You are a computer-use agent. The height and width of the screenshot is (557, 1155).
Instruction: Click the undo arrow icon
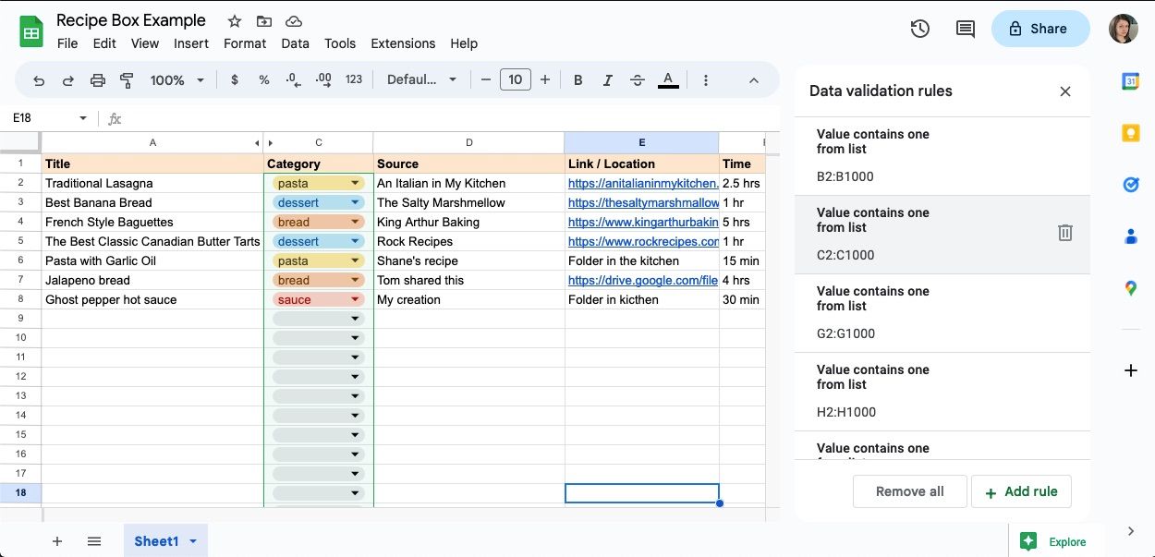pos(39,80)
